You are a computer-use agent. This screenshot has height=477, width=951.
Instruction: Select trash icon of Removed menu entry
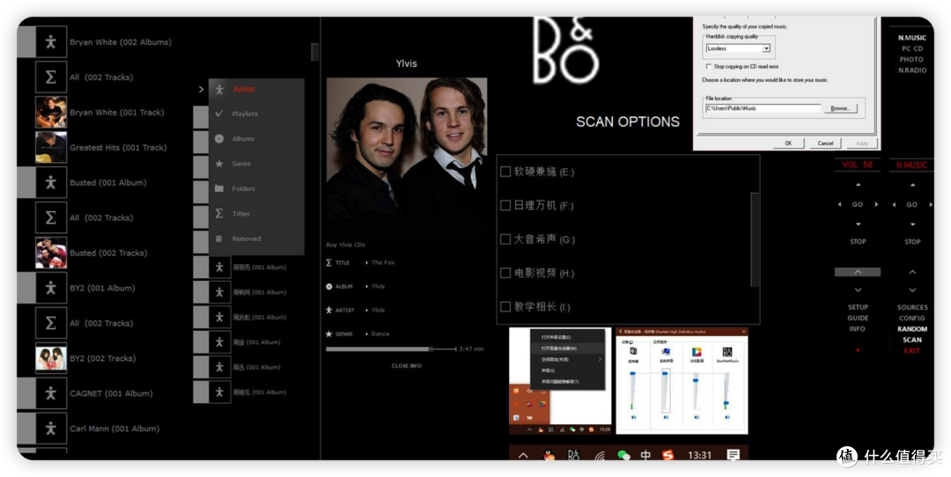[x=219, y=238]
